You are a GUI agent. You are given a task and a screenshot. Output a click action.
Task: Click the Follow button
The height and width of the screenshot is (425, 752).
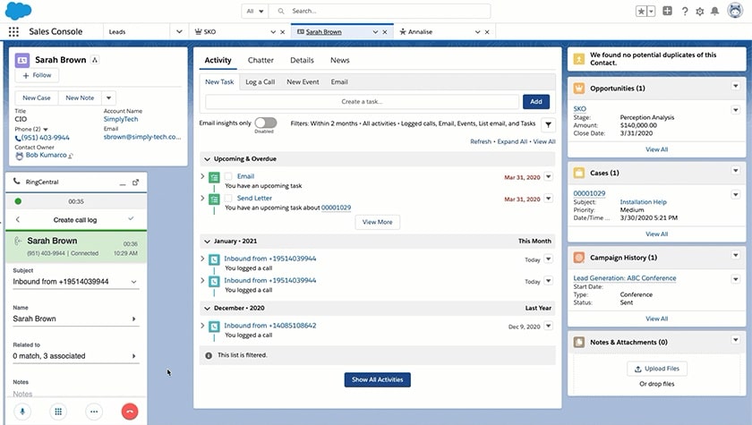click(37, 75)
